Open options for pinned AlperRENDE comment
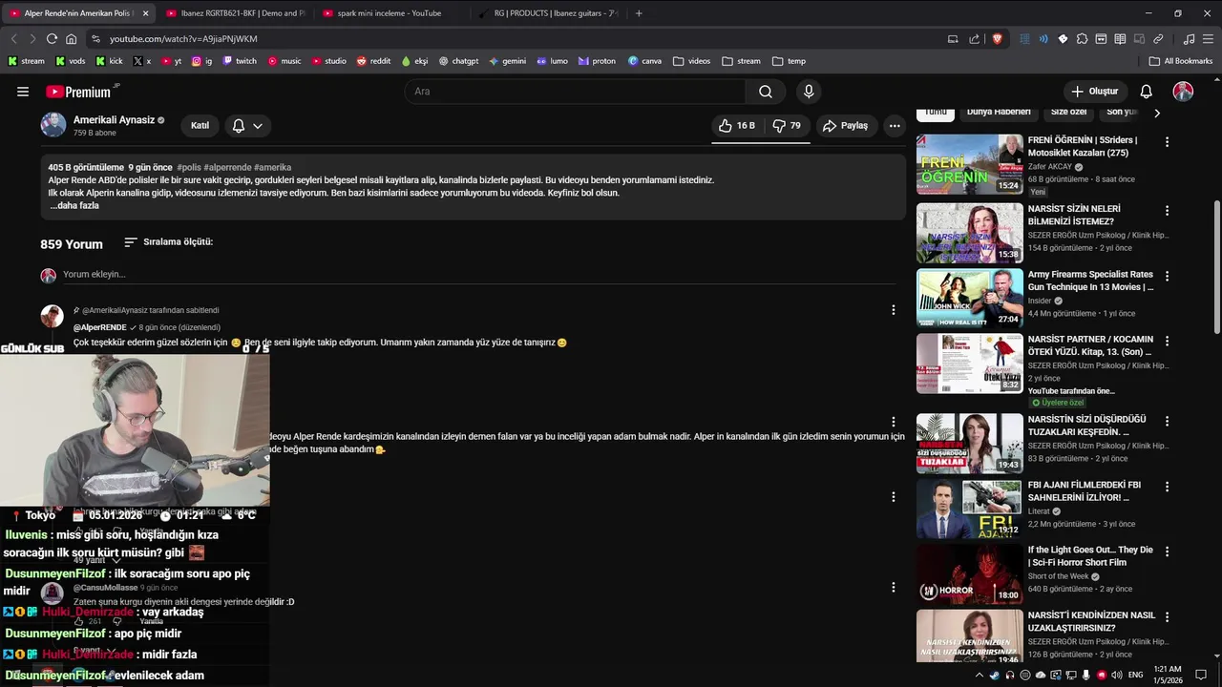This screenshot has width=1222, height=687. 893,310
